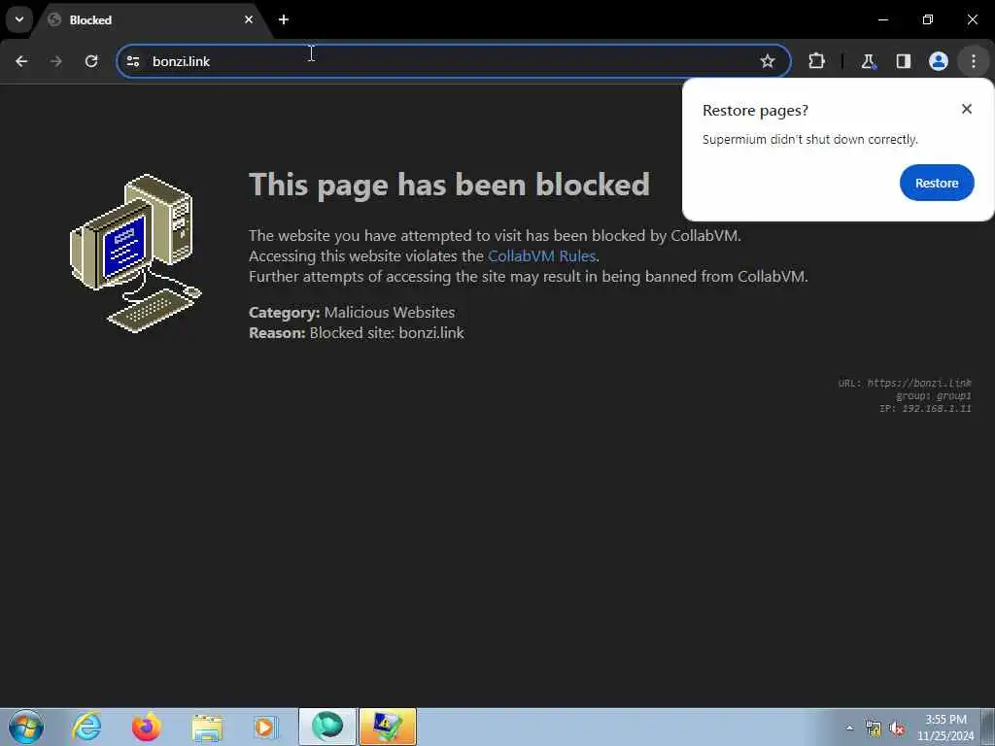Open the orange warning app on the taskbar
This screenshot has height=746, width=995.
coord(388,727)
